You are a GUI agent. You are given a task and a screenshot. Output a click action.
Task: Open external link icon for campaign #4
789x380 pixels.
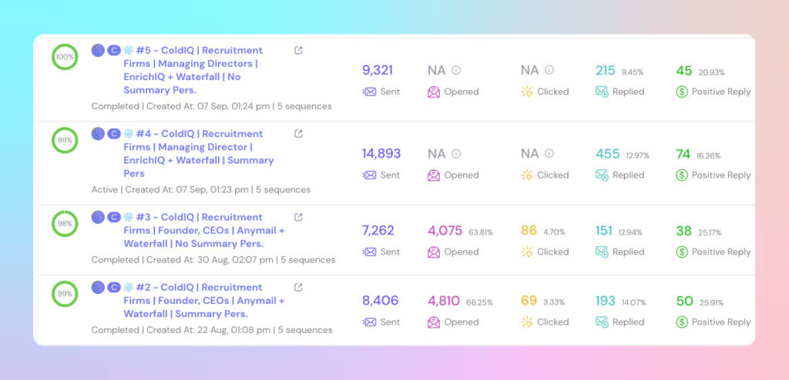tap(299, 134)
